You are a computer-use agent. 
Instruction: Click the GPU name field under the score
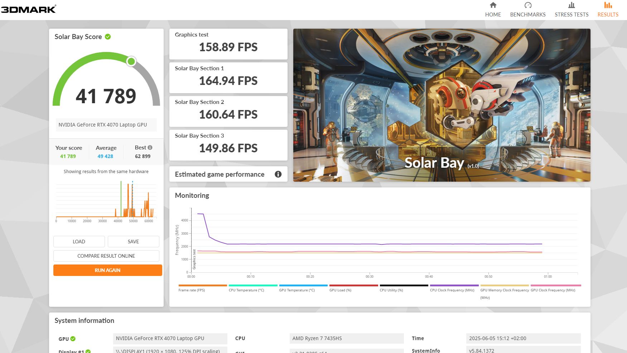(x=106, y=125)
